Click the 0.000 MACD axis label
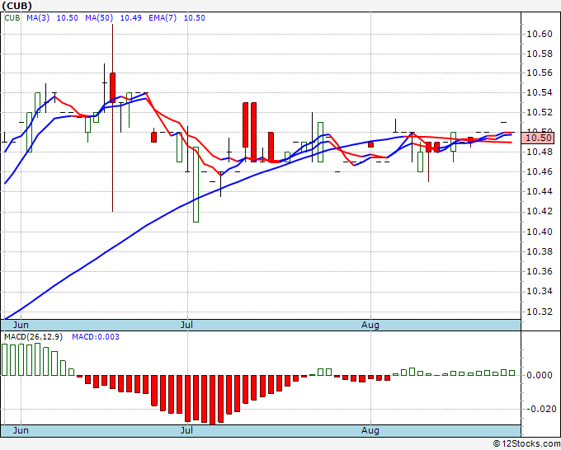561x450 pixels. coord(540,375)
